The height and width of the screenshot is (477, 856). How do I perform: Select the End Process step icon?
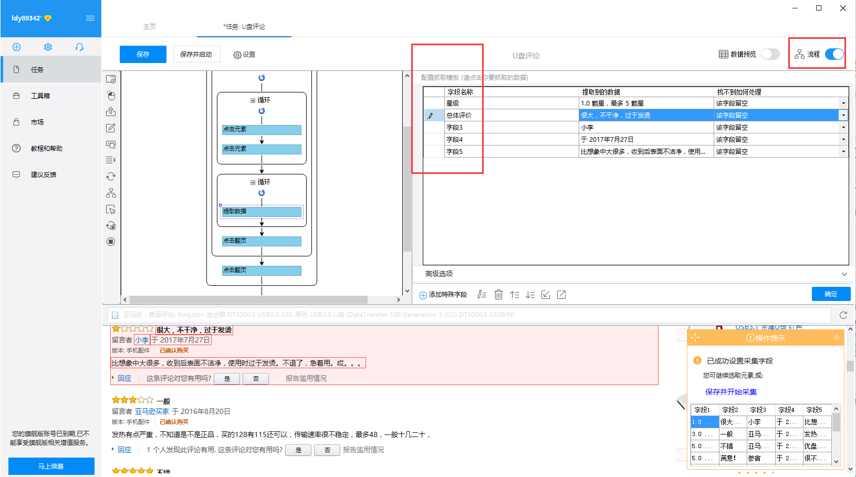111,242
